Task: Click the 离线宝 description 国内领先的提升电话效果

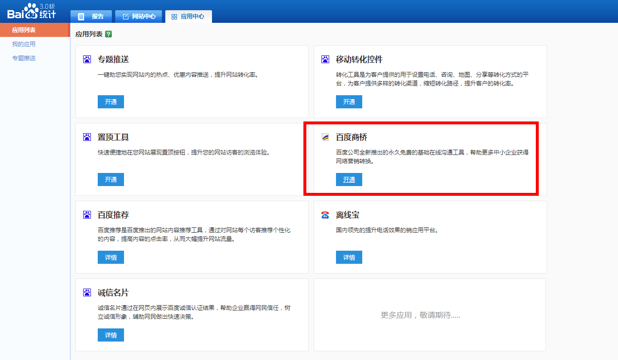Action: [388, 230]
